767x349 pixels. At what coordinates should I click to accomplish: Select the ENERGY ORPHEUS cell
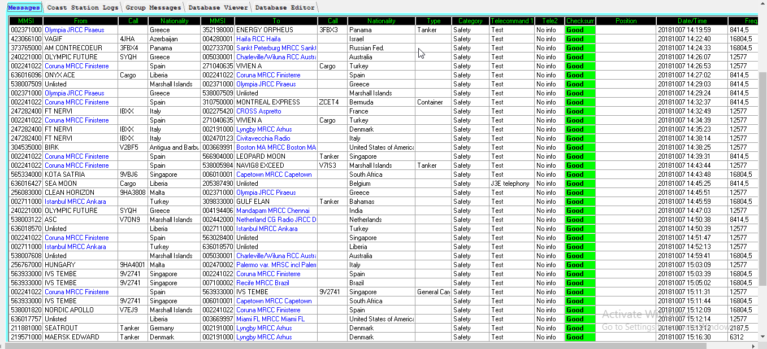tap(276, 30)
